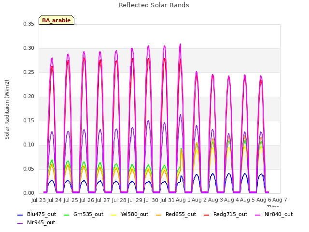
Task: Click the 0.35 y-axis tick label
Action: [29, 24]
